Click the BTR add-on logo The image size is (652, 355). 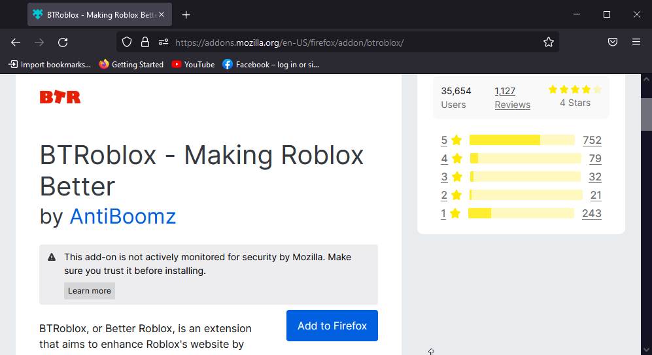60,97
